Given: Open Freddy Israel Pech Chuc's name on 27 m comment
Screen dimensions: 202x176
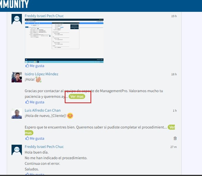Looking at the screenshot, I should [x=44, y=147].
